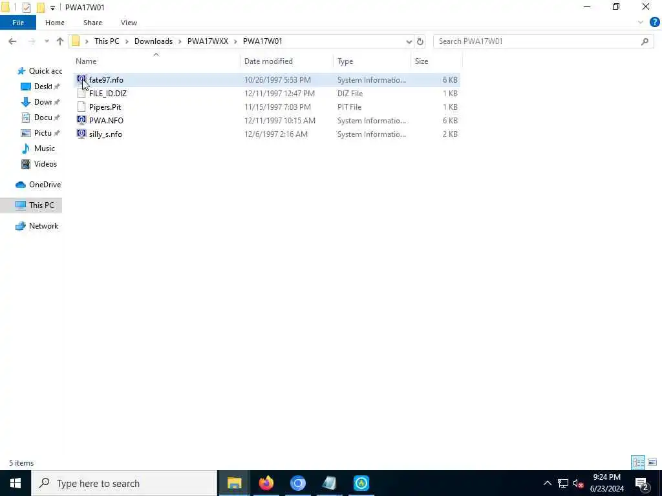The width and height of the screenshot is (662, 496).
Task: Launch Firefox from the taskbar
Action: (x=266, y=483)
